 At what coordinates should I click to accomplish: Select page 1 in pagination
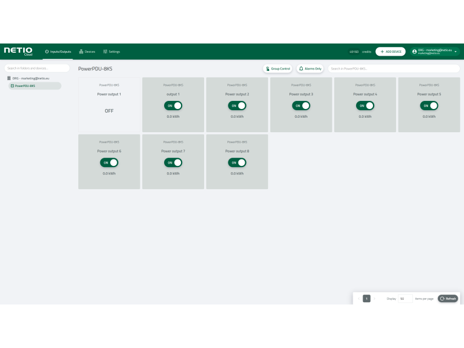click(x=367, y=299)
